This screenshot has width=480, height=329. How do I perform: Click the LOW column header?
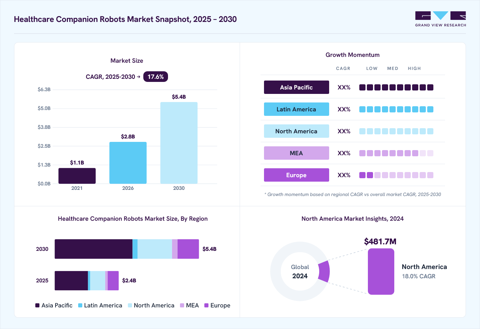[372, 69]
